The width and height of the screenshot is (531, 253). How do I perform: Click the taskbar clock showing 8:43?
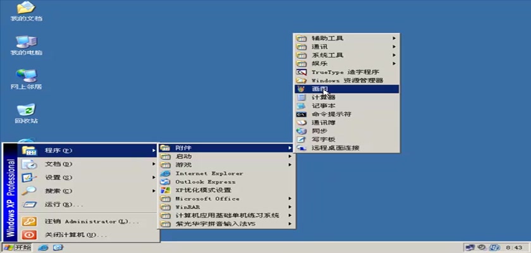pos(514,247)
